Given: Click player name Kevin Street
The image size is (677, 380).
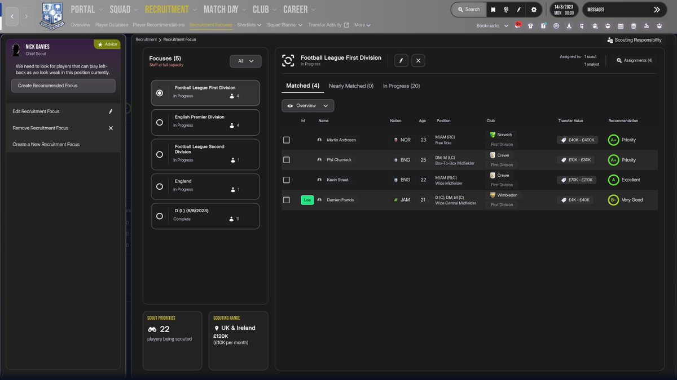Looking at the screenshot, I should (x=338, y=180).
